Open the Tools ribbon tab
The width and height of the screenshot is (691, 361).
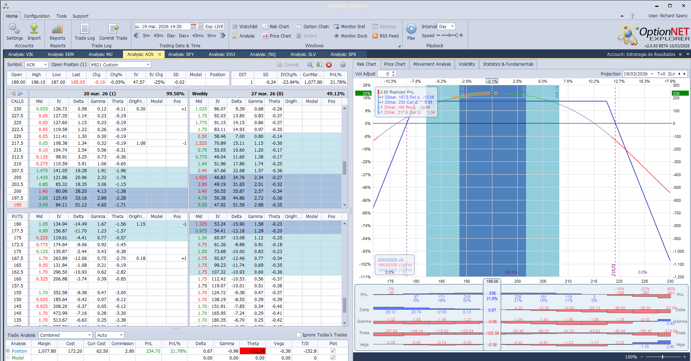coord(62,16)
